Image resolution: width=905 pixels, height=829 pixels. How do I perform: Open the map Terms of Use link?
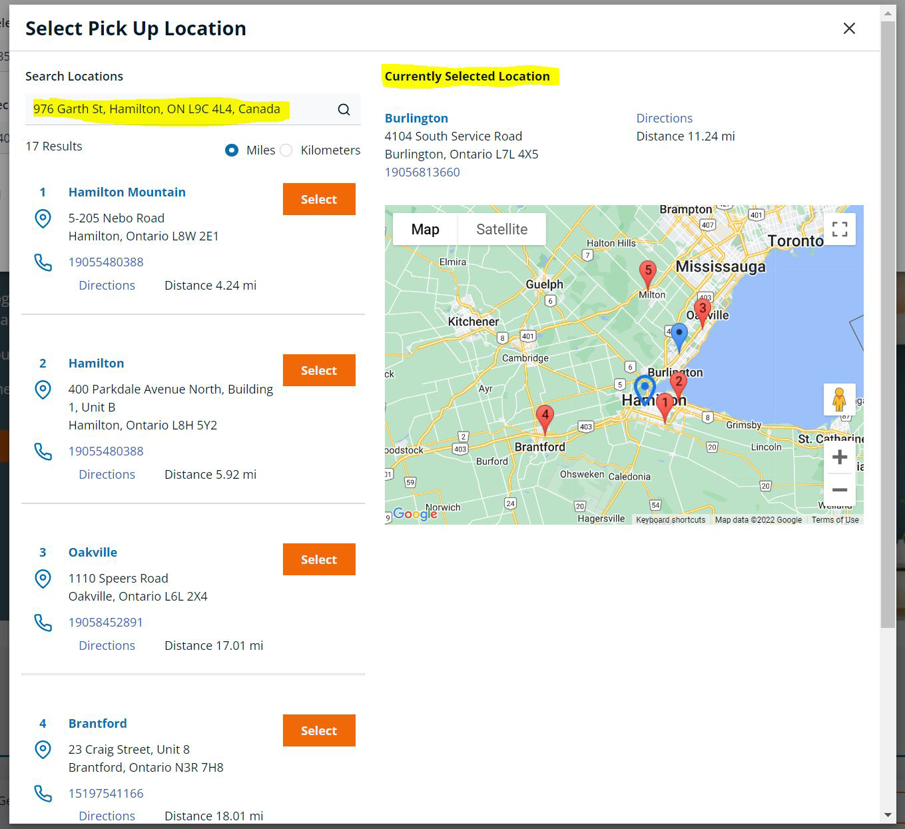click(835, 520)
